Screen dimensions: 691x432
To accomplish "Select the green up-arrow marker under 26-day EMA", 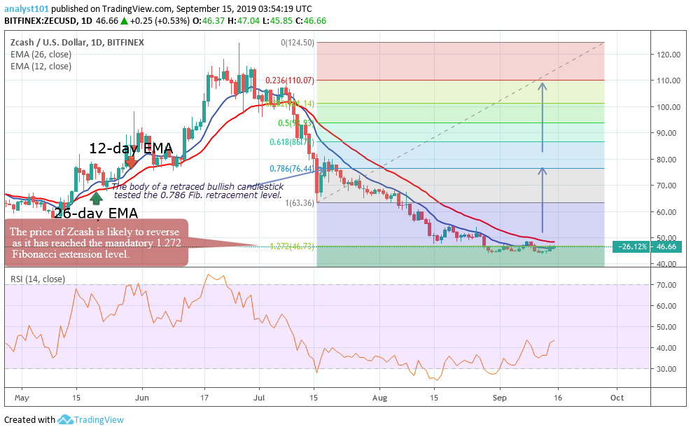I will point(96,199).
